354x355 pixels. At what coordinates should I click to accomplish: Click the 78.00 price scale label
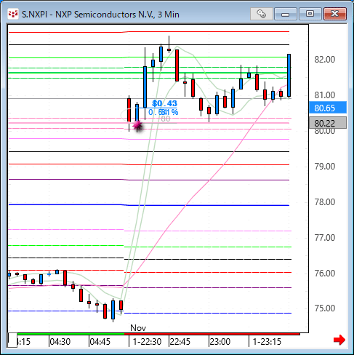tap(325, 202)
